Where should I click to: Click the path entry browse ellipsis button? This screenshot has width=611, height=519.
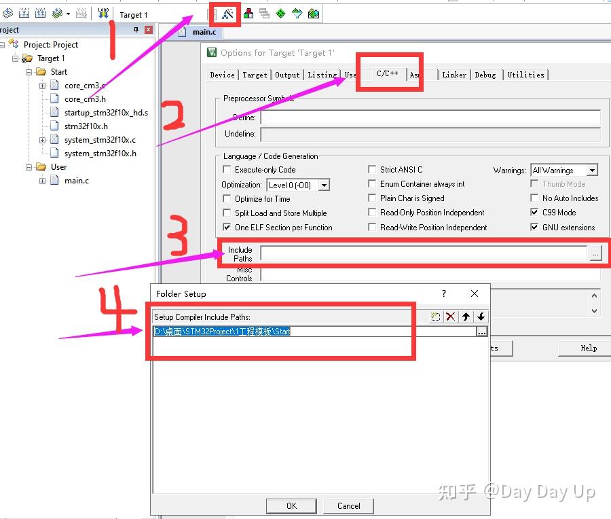tap(482, 332)
